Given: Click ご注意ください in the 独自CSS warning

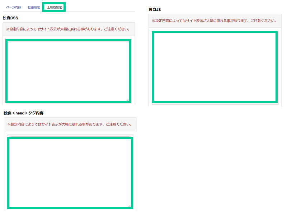Looking at the screenshot, I should click(x=117, y=29).
